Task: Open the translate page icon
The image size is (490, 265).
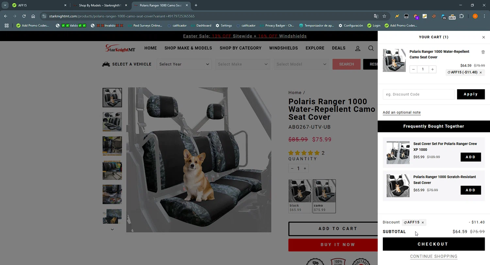Action: click(x=376, y=16)
